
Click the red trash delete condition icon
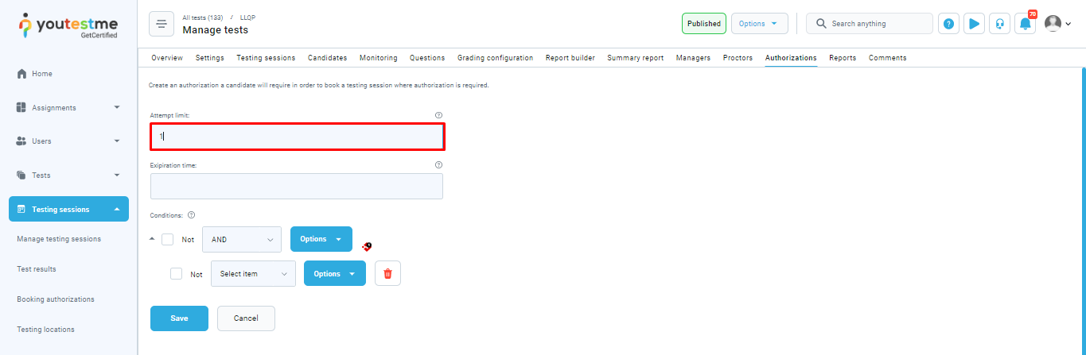pos(387,273)
